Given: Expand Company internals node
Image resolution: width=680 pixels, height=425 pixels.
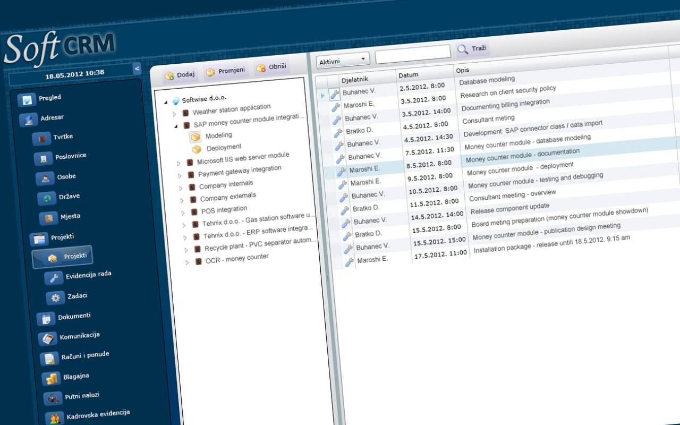Looking at the screenshot, I should click(x=181, y=188).
